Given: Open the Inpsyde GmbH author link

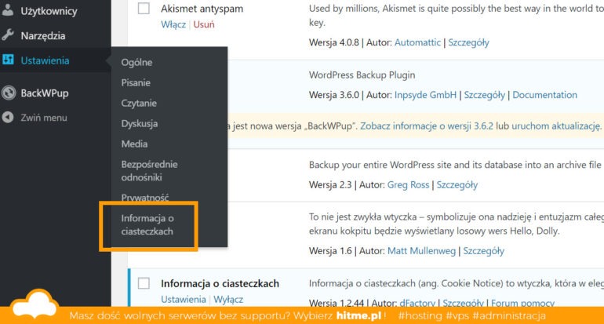Looking at the screenshot, I should click(x=425, y=95).
